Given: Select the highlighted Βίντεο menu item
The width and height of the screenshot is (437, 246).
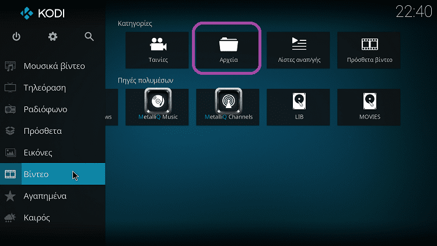Looking at the screenshot, I should (x=53, y=174).
